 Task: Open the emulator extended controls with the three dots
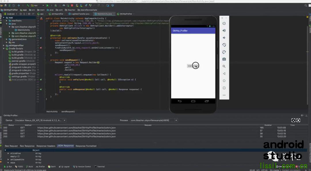224,95
